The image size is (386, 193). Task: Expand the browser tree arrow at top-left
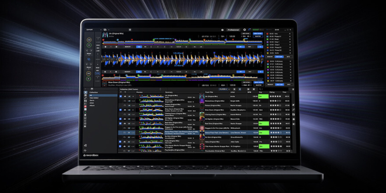(85, 89)
